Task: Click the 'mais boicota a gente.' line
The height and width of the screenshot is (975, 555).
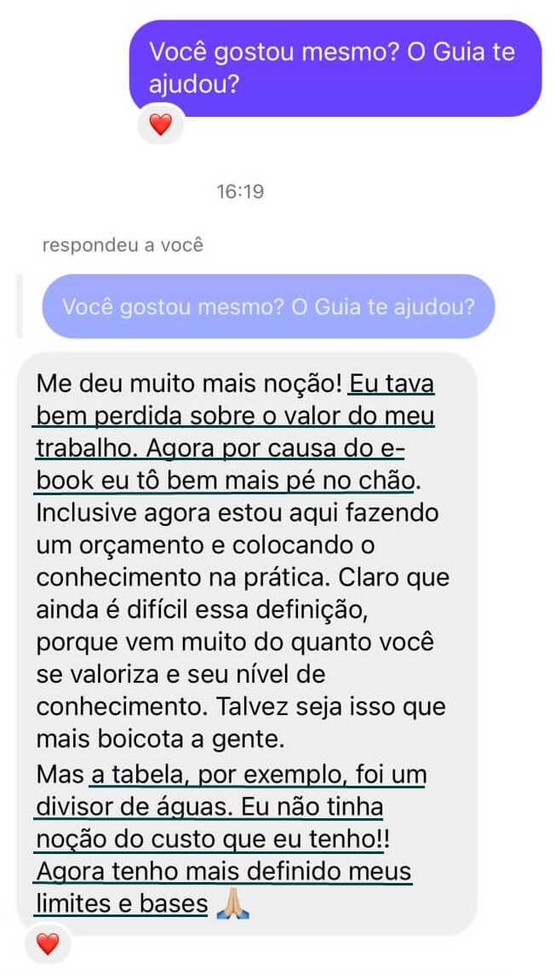Action: [x=160, y=741]
